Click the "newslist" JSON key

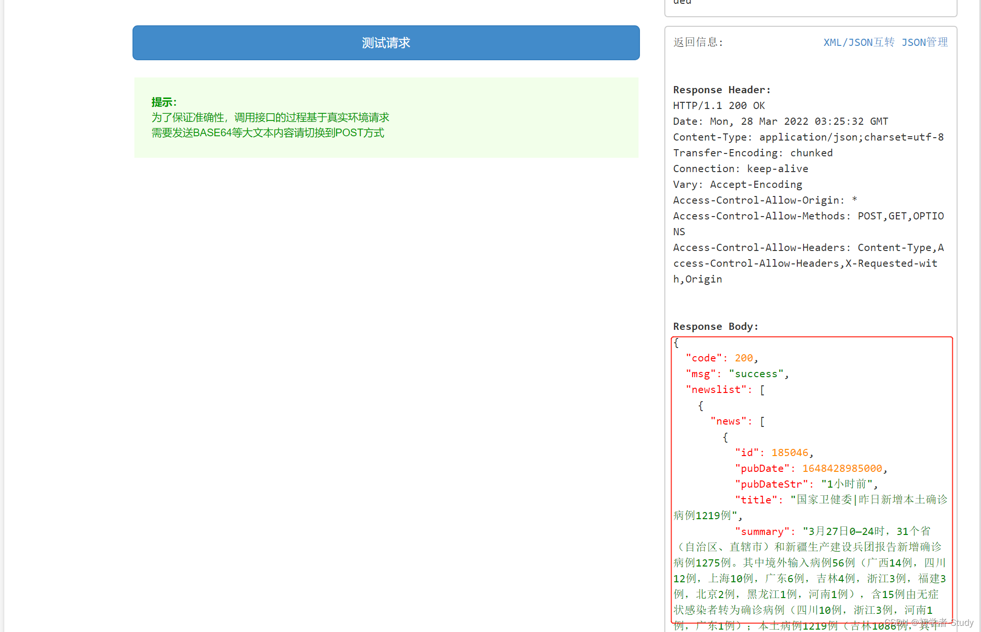pyautogui.click(x=716, y=390)
